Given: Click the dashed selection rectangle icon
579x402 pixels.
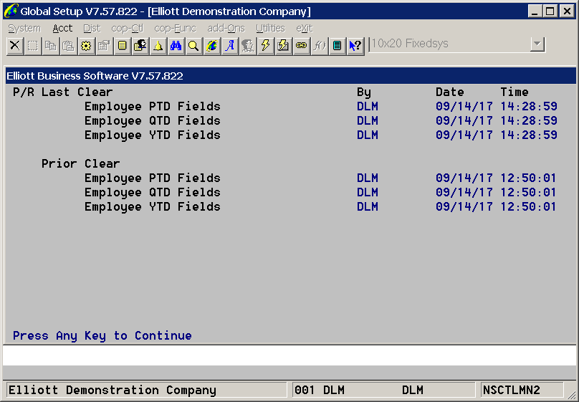Looking at the screenshot, I should coord(33,46).
